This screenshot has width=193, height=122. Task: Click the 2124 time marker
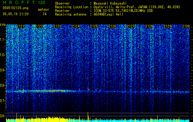point(76,26)
